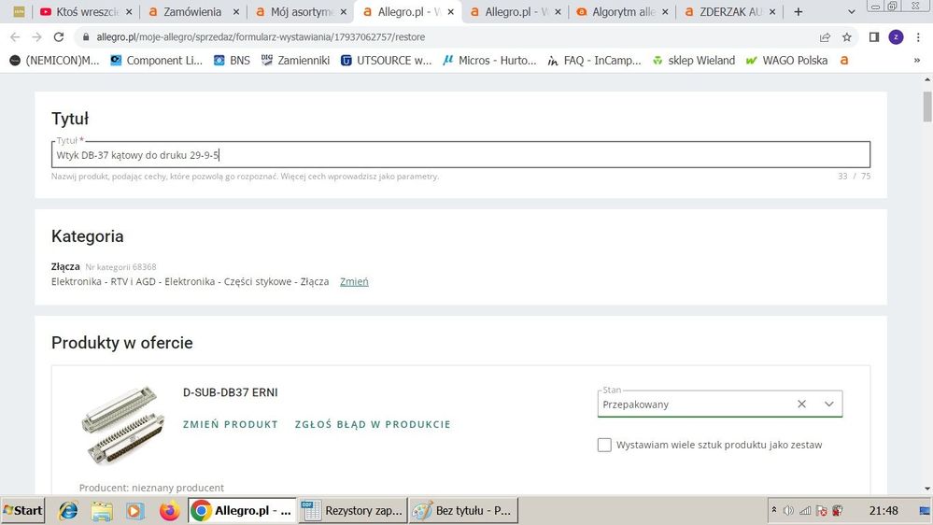Expand the Stan dropdown list
This screenshot has height=525, width=933.
coord(828,404)
